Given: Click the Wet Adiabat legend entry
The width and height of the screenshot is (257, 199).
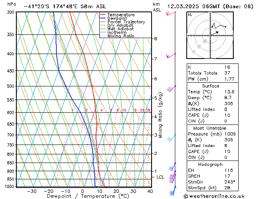Looking at the screenshot, I should (x=117, y=29).
